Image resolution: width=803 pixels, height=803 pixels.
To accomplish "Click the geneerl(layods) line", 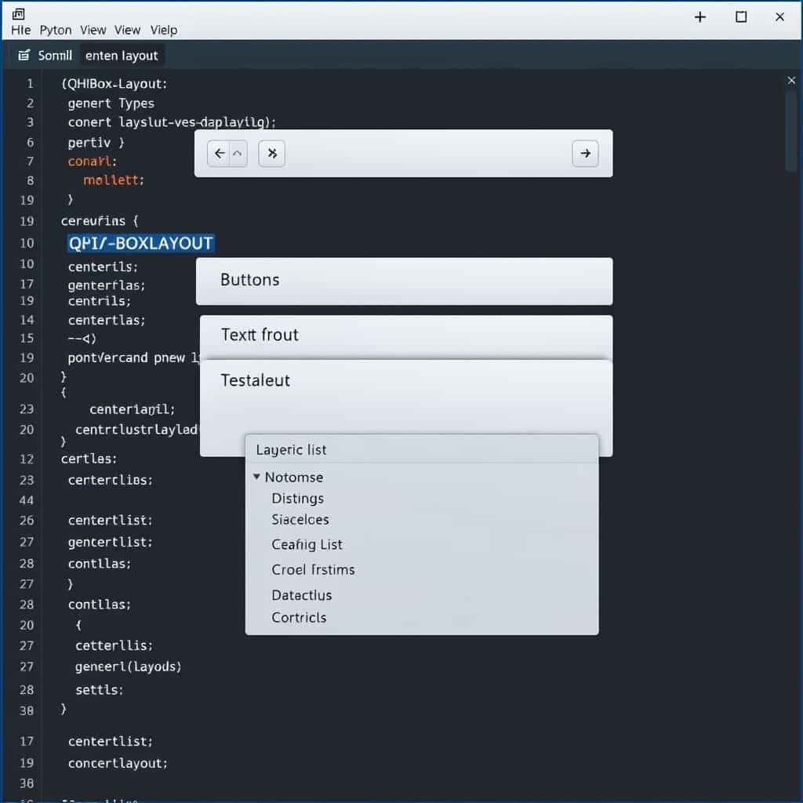I will (128, 667).
